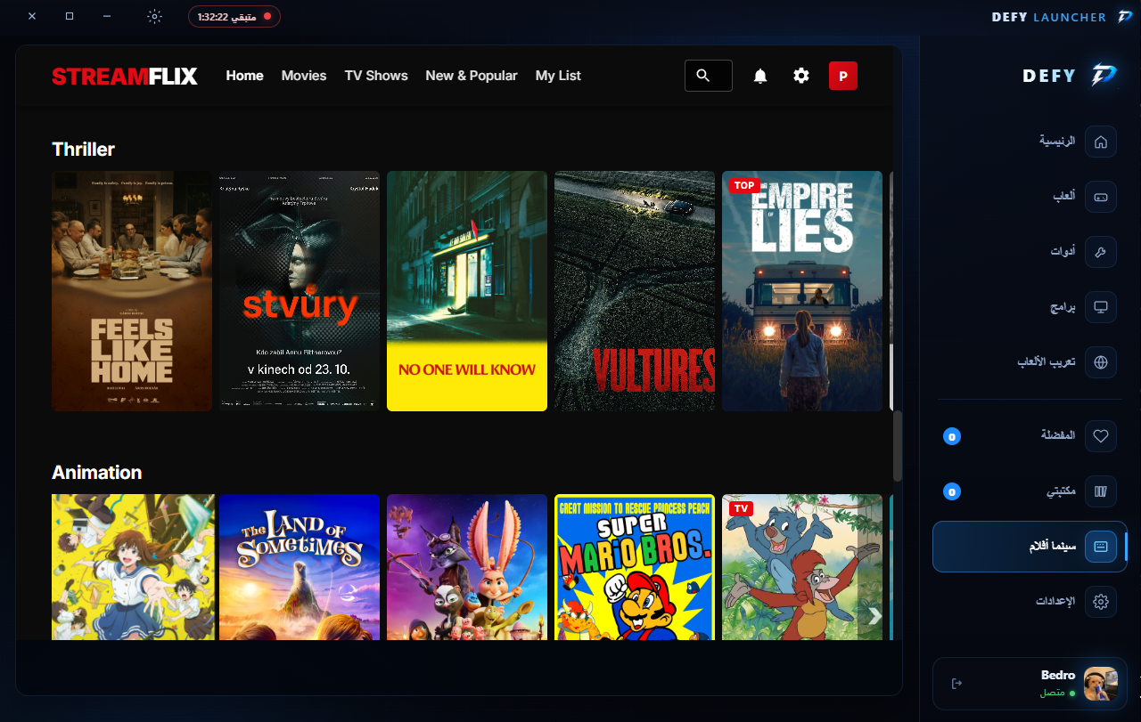Click the متبقي remaining time badge

(x=234, y=17)
